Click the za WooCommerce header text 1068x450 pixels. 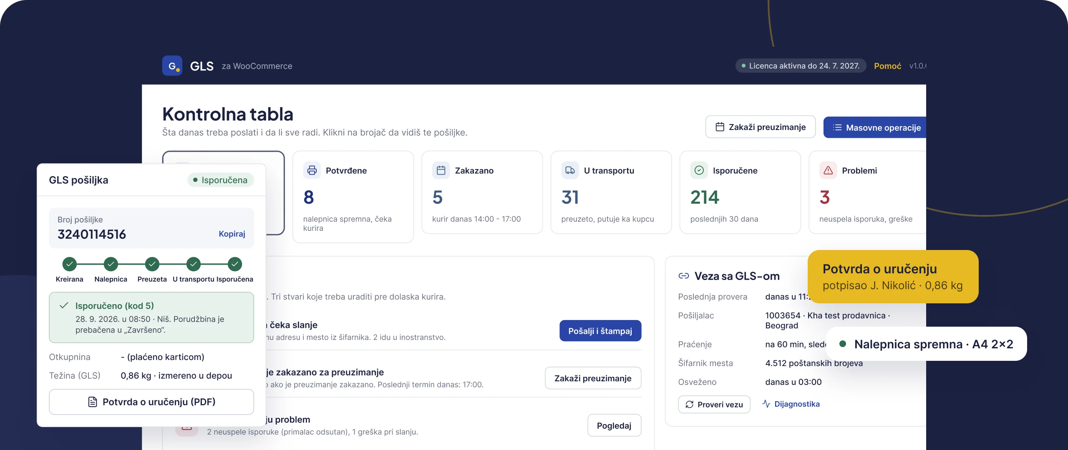(x=257, y=66)
